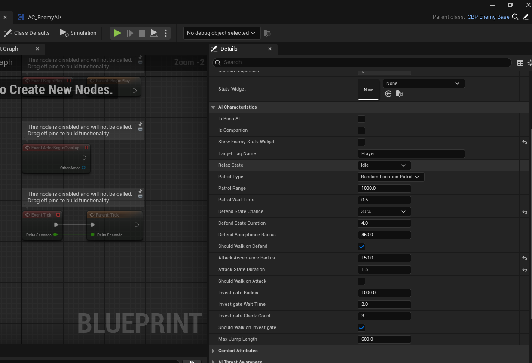Image resolution: width=532 pixels, height=363 pixels.
Task: Click the browse-to-asset icon for Stats Widget
Action: [x=399, y=94]
